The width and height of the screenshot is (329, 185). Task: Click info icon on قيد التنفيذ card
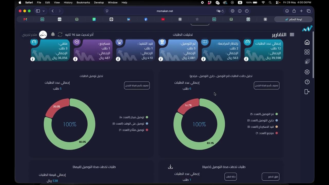click(x=118, y=59)
